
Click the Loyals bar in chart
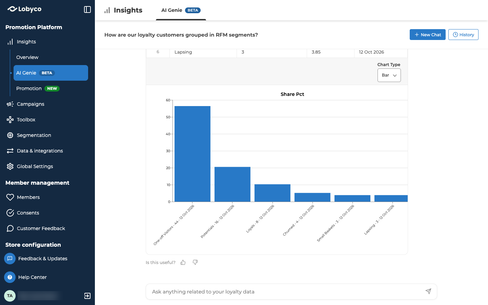[x=272, y=193]
